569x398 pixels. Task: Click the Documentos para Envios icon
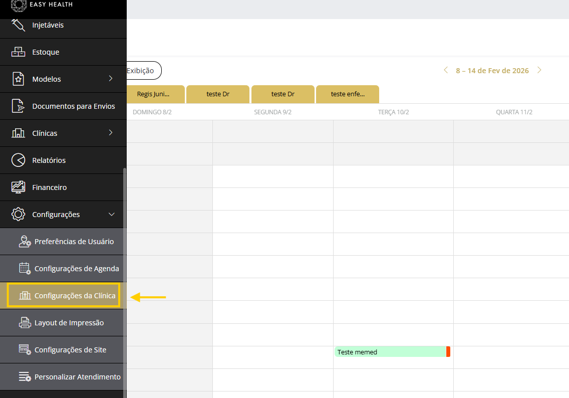click(x=18, y=106)
